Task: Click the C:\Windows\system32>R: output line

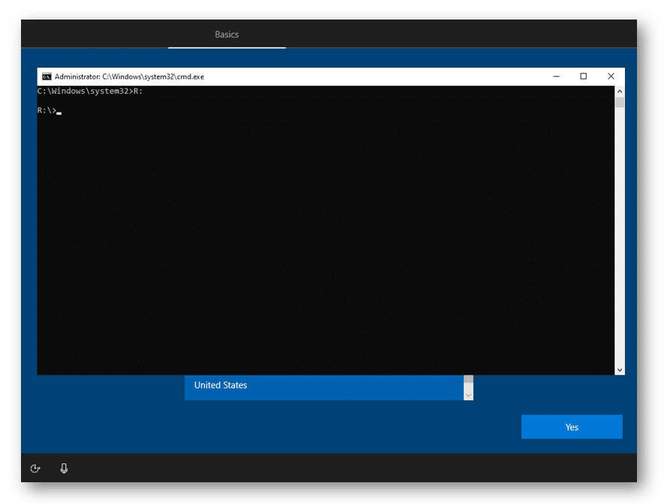Action: click(x=90, y=91)
